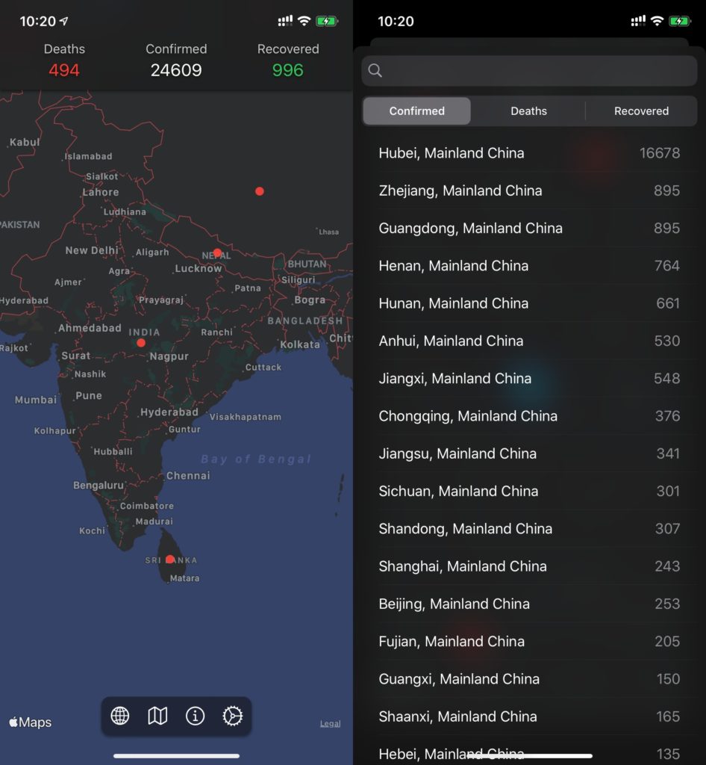This screenshot has height=765, width=706.
Task: Switch to the Recovered tab
Action: [641, 111]
